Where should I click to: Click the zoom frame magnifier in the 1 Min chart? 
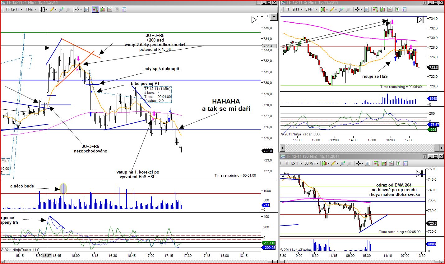(86, 9)
